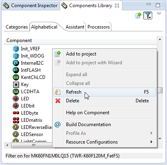Select IntFLASH in the list
This screenshot has width=167, height=165.
pyautogui.click(x=31, y=70)
